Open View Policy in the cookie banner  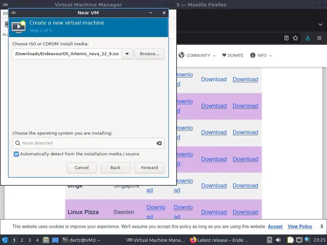click(300, 226)
